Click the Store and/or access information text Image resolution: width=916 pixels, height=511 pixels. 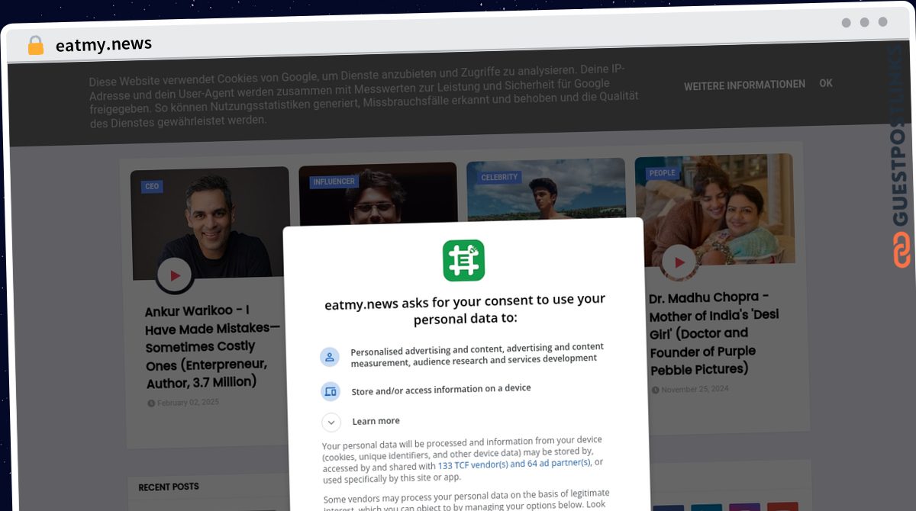(x=441, y=390)
